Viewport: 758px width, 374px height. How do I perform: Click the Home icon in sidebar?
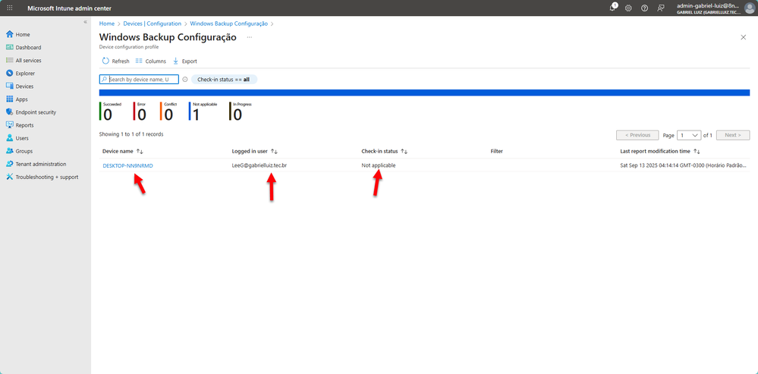pyautogui.click(x=9, y=34)
